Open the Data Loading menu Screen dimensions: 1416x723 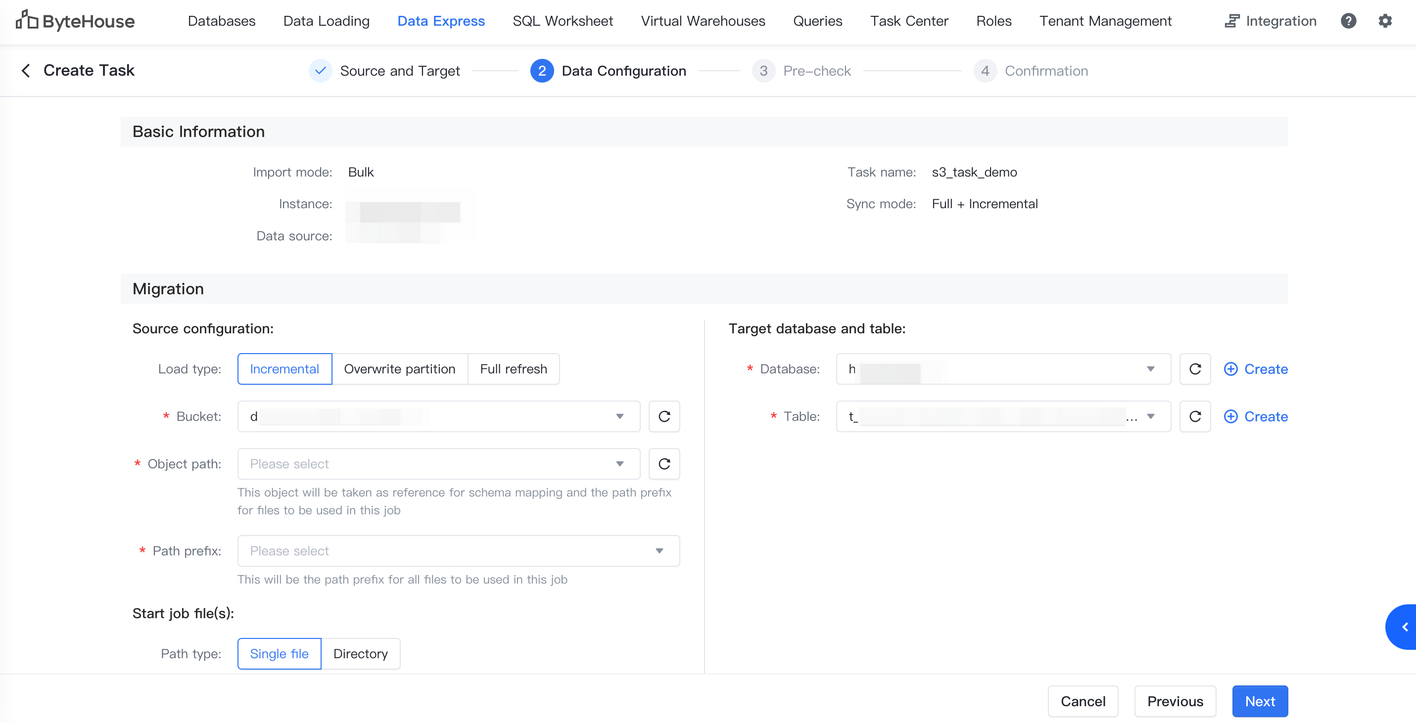pos(327,21)
